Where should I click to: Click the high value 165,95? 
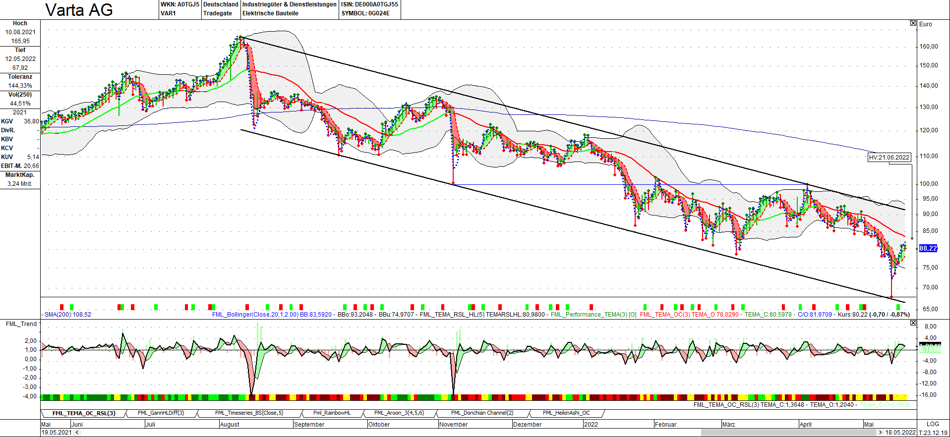coord(20,41)
